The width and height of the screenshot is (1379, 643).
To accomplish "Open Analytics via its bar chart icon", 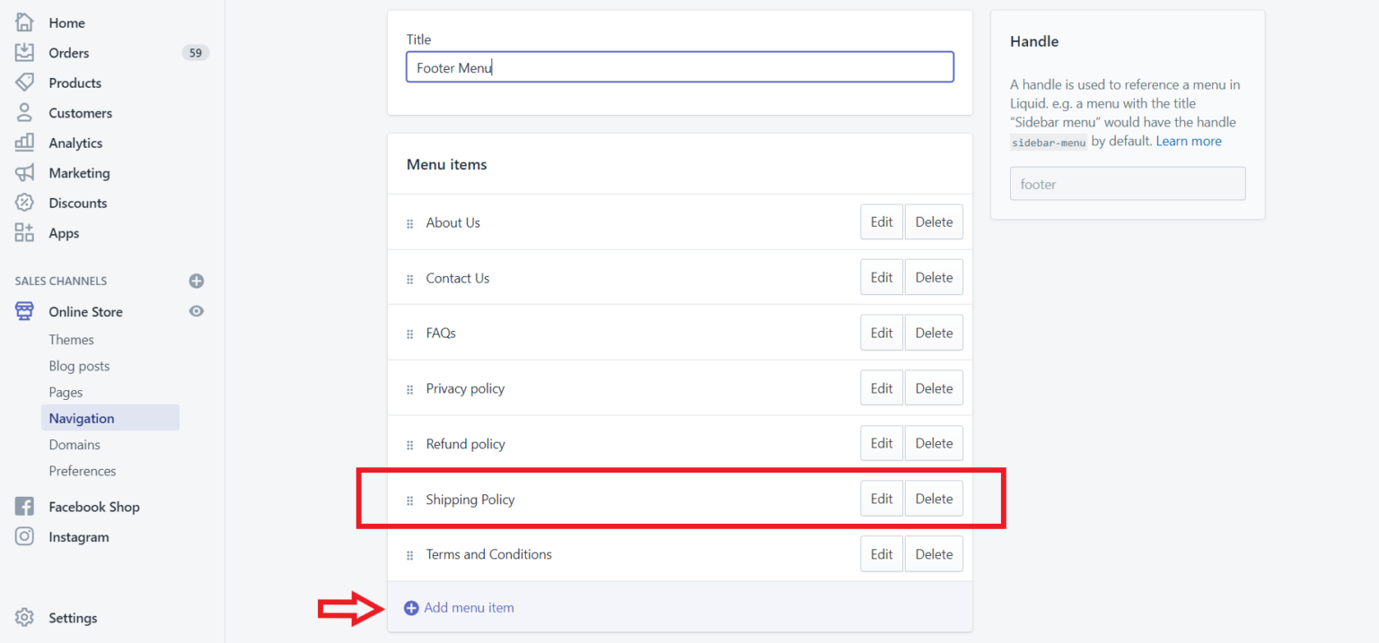I will pyautogui.click(x=25, y=143).
